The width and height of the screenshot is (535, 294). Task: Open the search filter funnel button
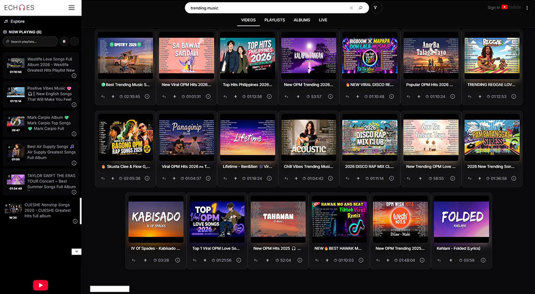click(x=376, y=7)
